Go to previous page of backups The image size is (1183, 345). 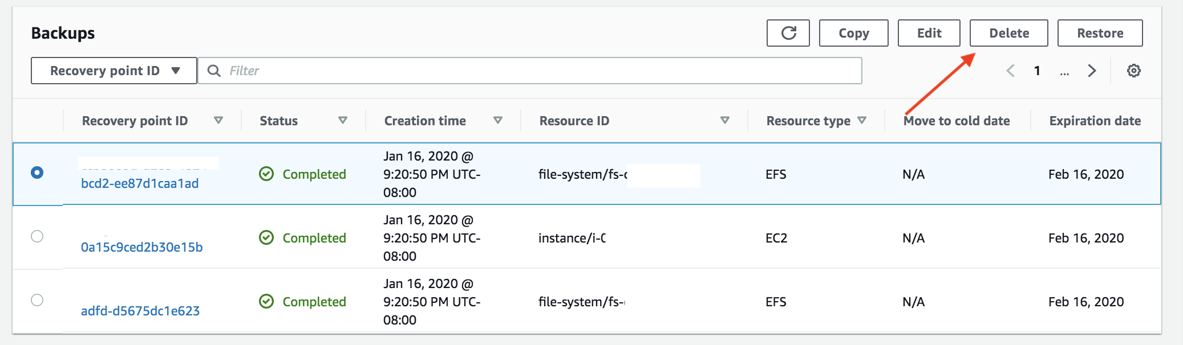[x=1010, y=71]
